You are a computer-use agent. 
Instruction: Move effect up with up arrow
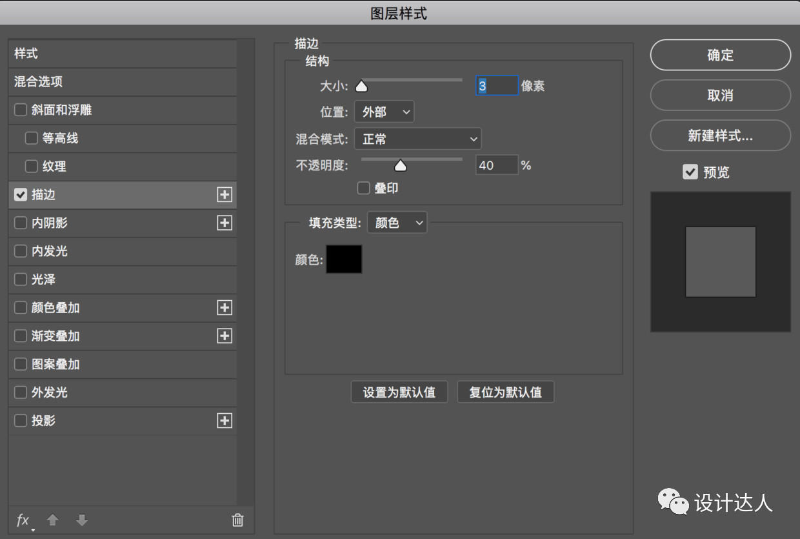[x=53, y=520]
